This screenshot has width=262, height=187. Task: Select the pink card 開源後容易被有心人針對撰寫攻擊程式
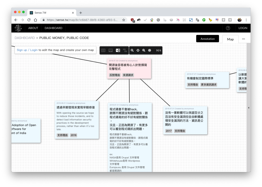click(129, 69)
